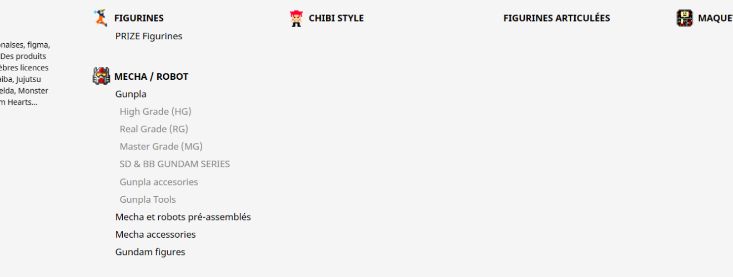Select Mecha et robots pré-assemblés
Screen dimensions: 733x277
point(183,217)
